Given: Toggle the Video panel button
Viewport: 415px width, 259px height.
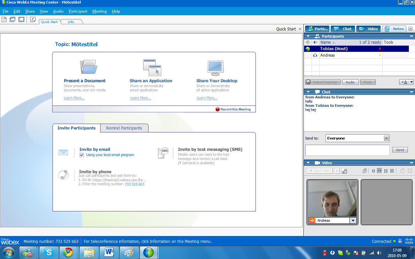Looking at the screenshot, I should [368, 29].
